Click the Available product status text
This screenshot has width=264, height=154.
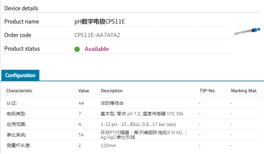point(96,49)
